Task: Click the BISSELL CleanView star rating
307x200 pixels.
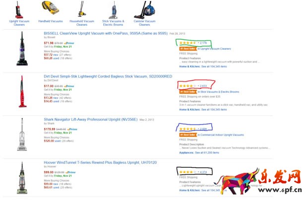Action: tap(187, 43)
